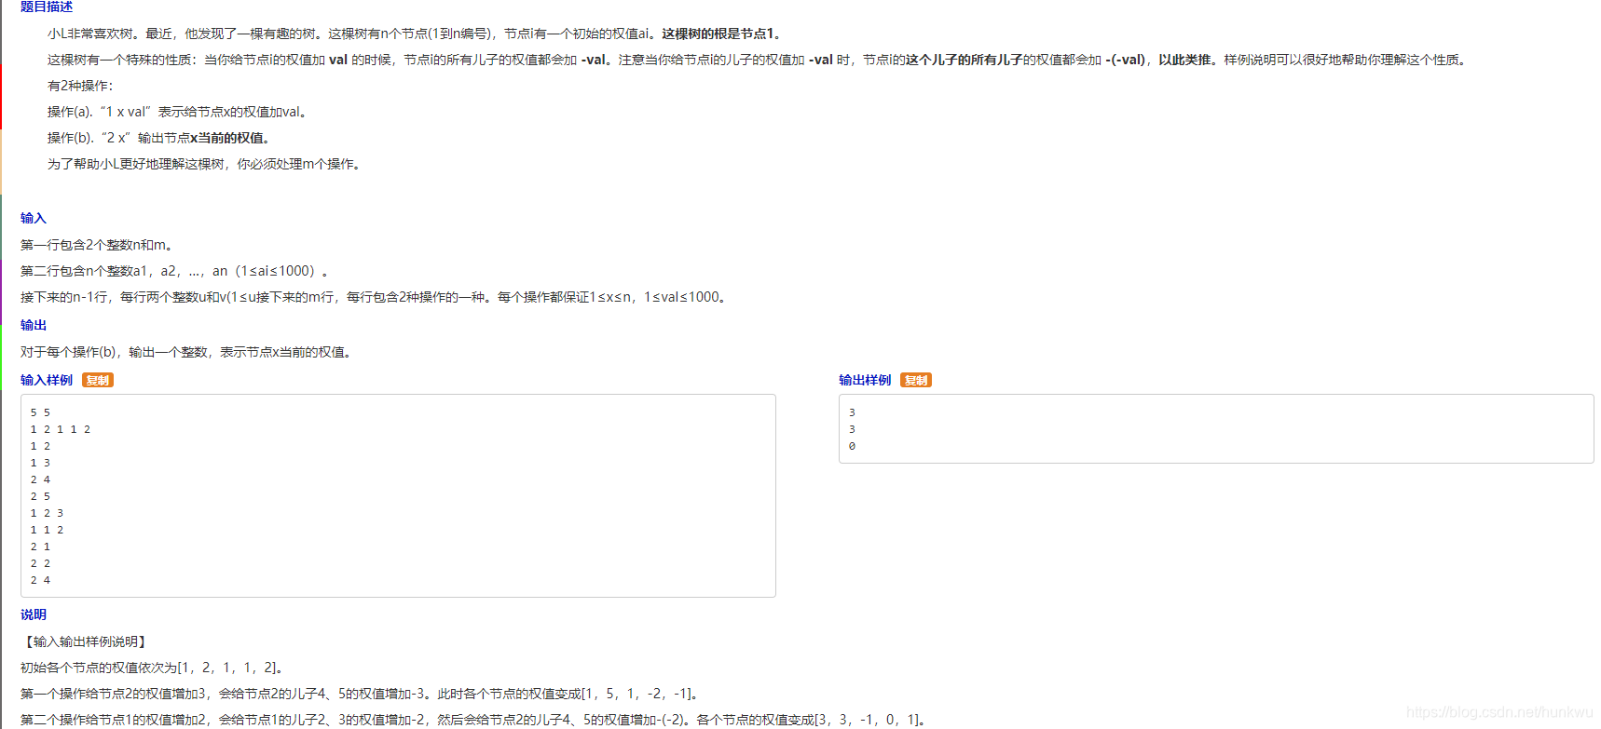Click sample input row "1 2 1 1 2"
This screenshot has height=729, width=1601.
point(61,429)
